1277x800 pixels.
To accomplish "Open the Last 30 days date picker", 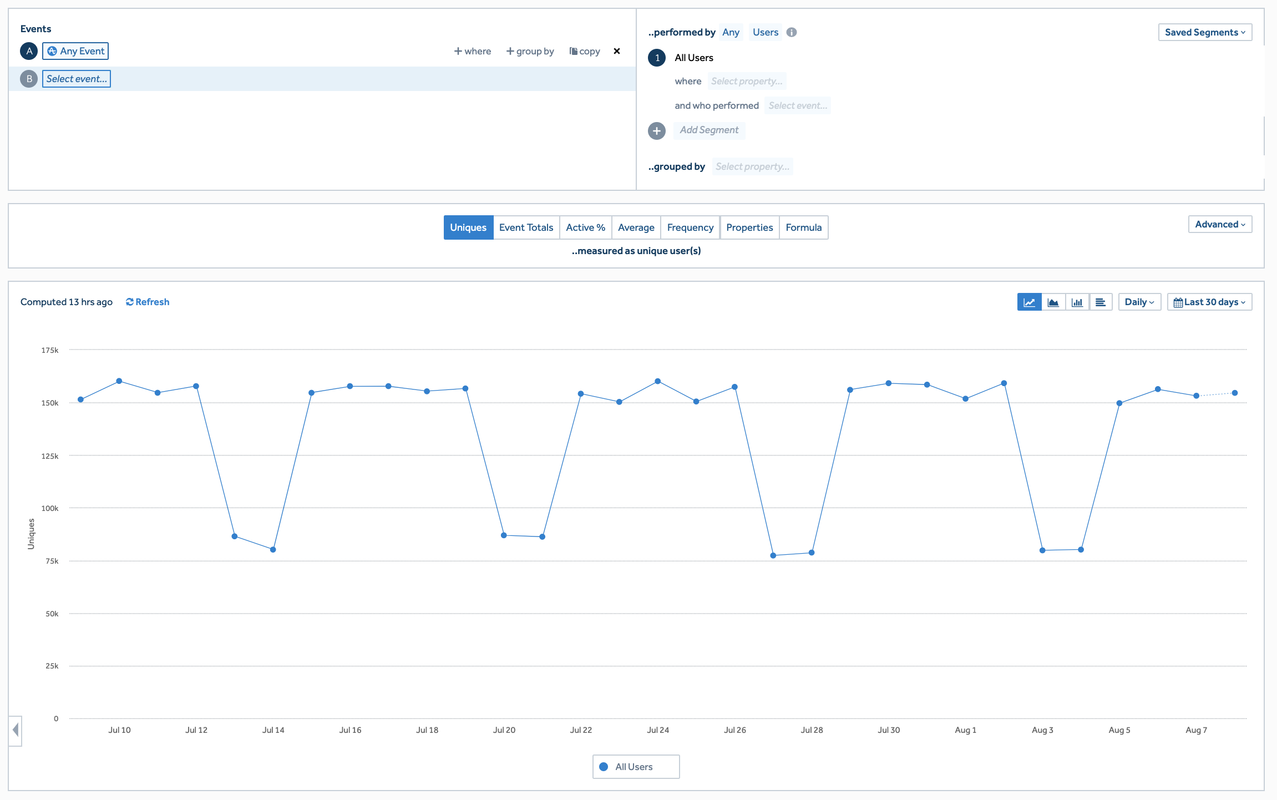I will click(x=1209, y=302).
